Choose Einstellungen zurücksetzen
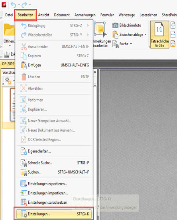This screenshot has height=220, width=177. click(x=54, y=202)
